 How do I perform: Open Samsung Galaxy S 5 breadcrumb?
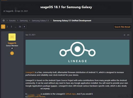click(x=40, y=21)
